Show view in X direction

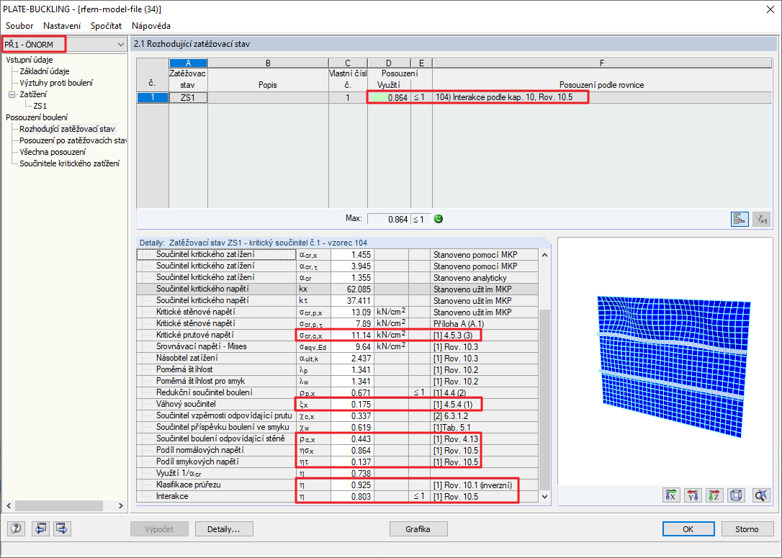click(671, 495)
